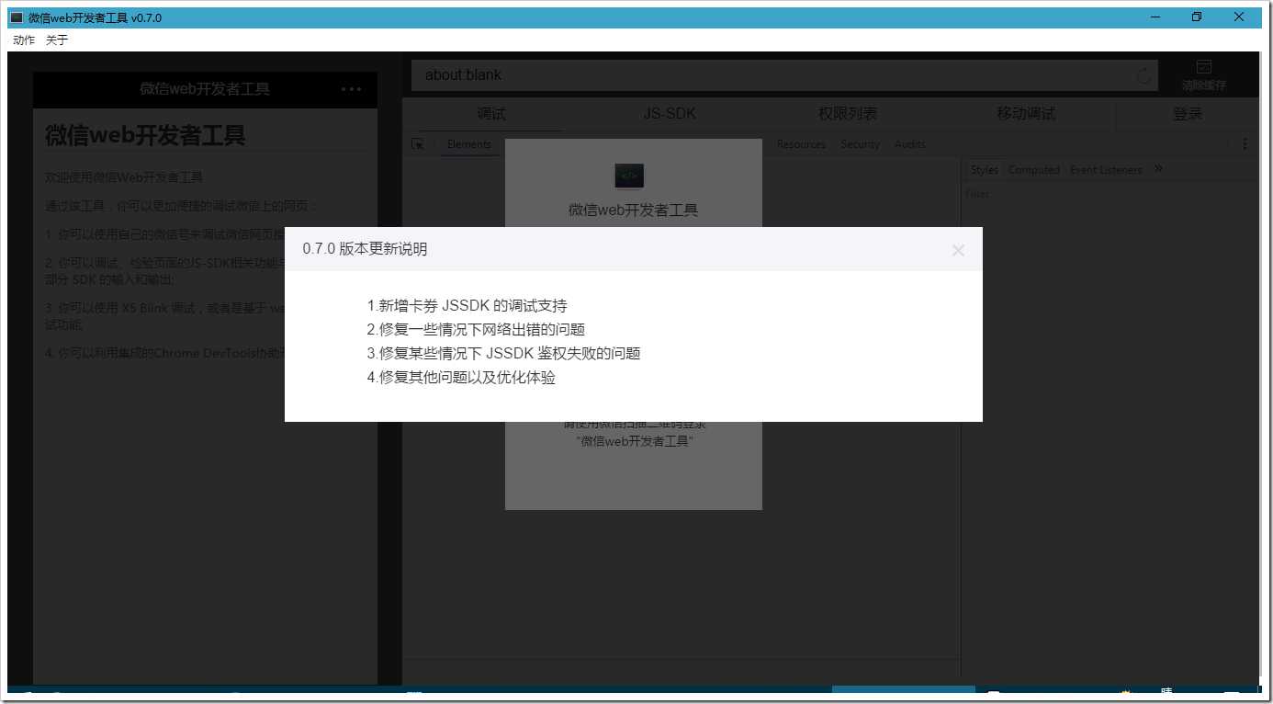The width and height of the screenshot is (1273, 704).
Task: Click the 登录 button
Action: click(x=1188, y=114)
